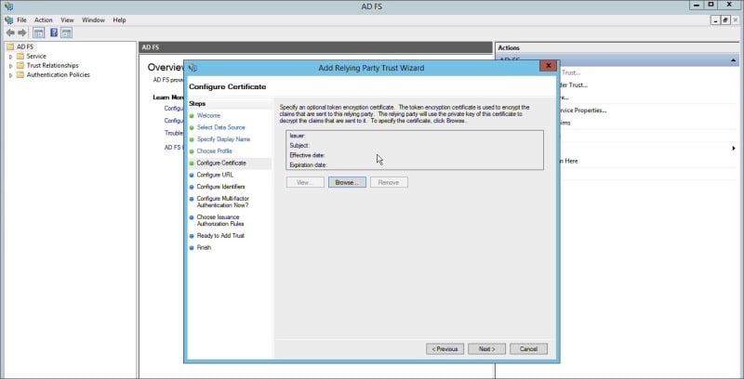Toggle the Show/Hide Console Tree toolbar icon
The image size is (744, 379).
coord(38,33)
